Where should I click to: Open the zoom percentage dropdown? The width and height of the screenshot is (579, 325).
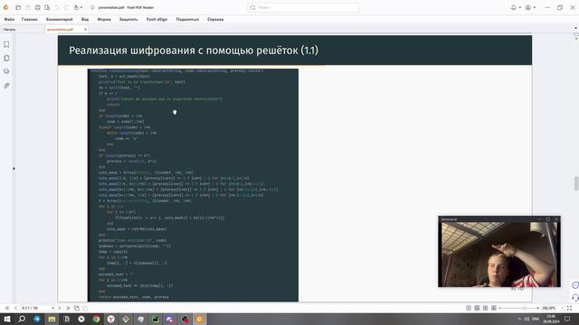[562, 308]
